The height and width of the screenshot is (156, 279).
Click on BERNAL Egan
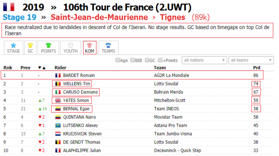(x=76, y=109)
